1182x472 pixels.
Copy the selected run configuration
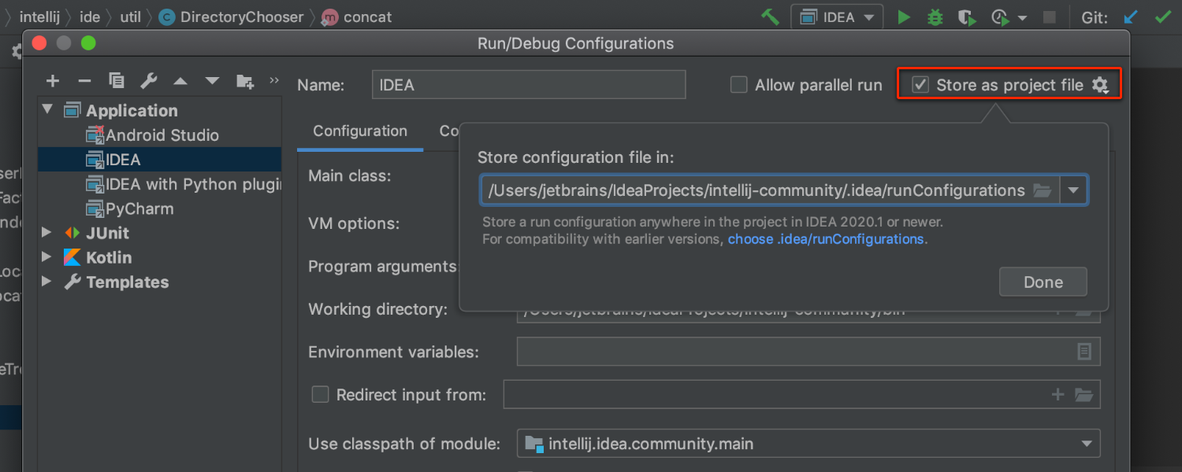(x=117, y=80)
